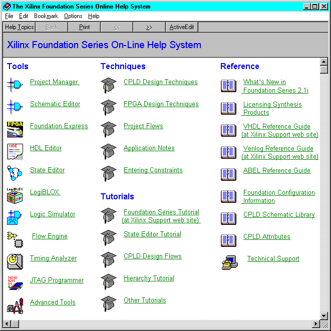Viewport: 331px width, 331px height.
Task: Open the FPGA Design Techniques link
Action: tap(161, 104)
